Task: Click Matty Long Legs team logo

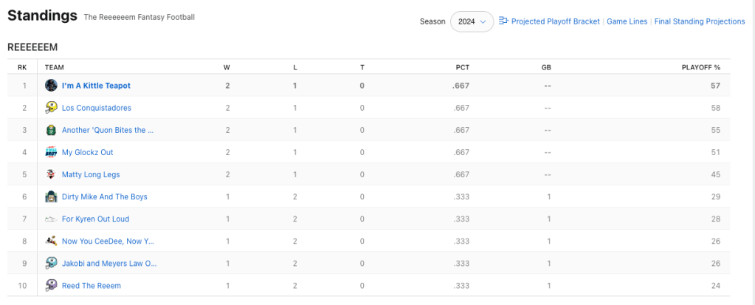Action: click(51, 174)
